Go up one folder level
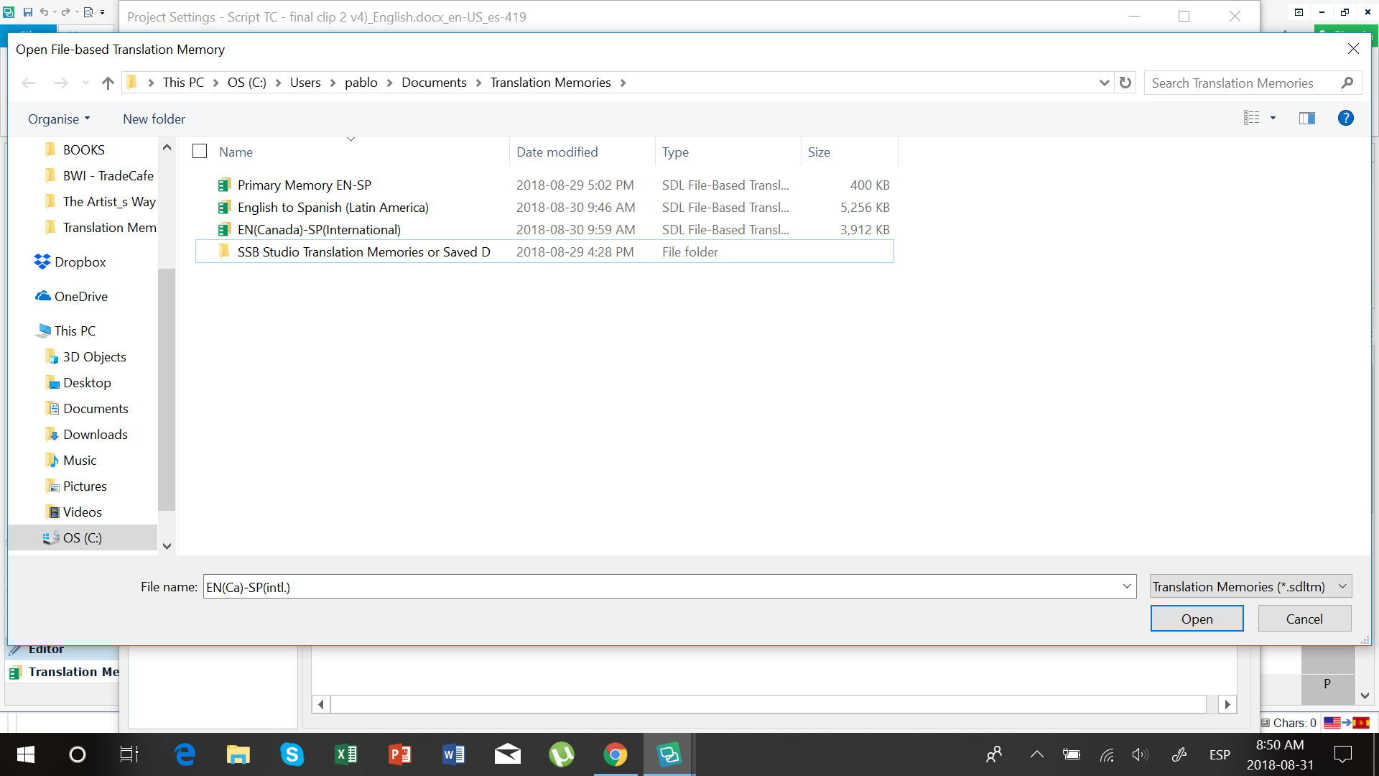Image resolution: width=1379 pixels, height=776 pixels. pos(108,83)
